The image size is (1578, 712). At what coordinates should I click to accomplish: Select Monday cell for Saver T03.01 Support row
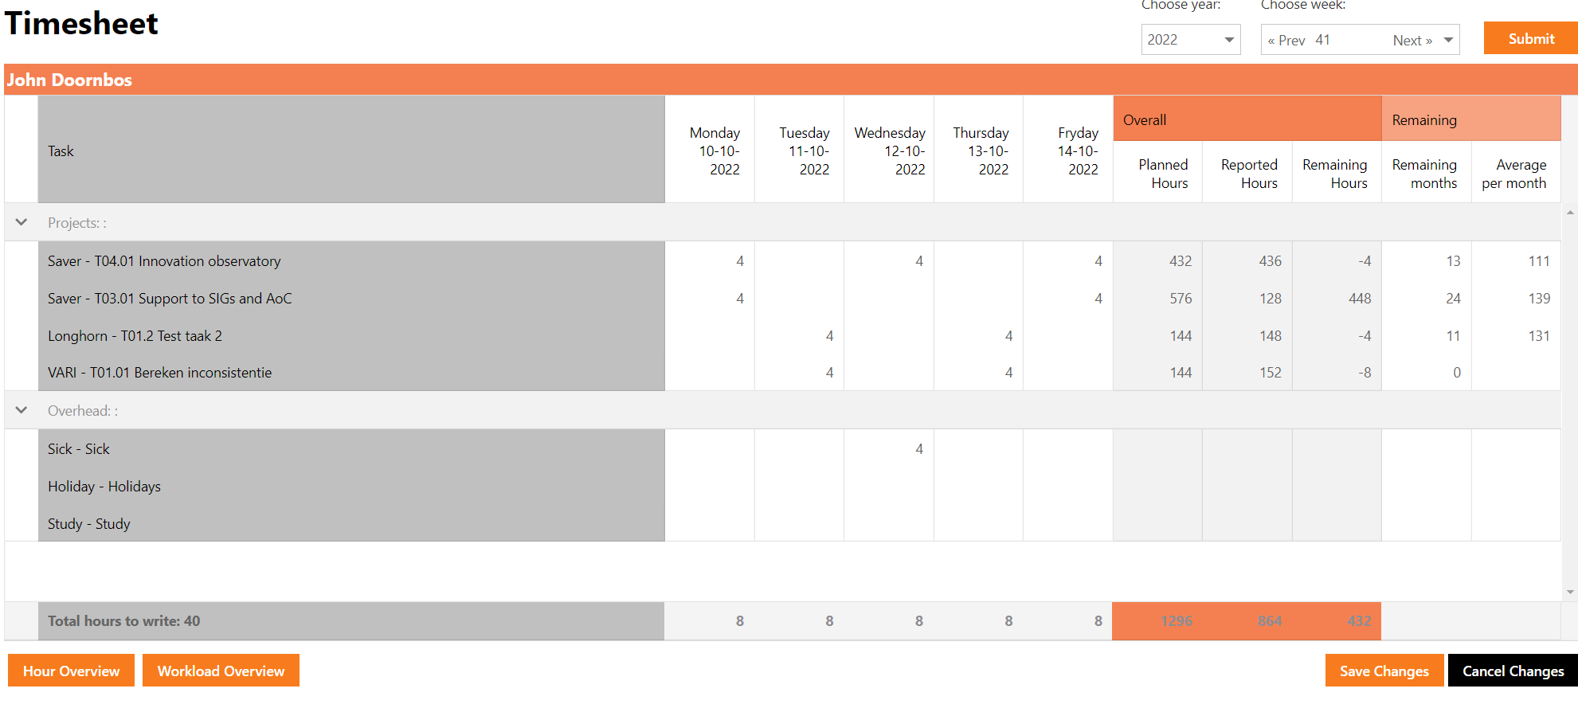click(x=710, y=298)
